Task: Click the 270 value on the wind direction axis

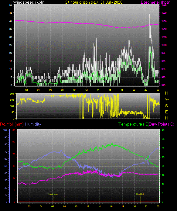Action: point(12,100)
